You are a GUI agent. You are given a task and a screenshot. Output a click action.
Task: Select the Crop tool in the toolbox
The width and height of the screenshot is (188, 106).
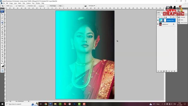pyautogui.click(x=2, y=23)
